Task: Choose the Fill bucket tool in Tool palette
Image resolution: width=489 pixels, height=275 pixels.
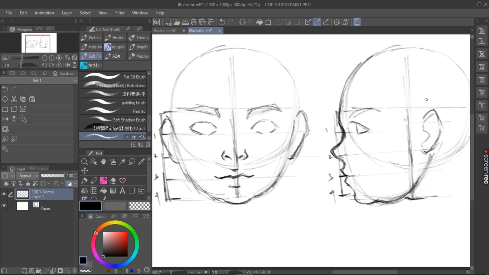Action: tap(103, 191)
